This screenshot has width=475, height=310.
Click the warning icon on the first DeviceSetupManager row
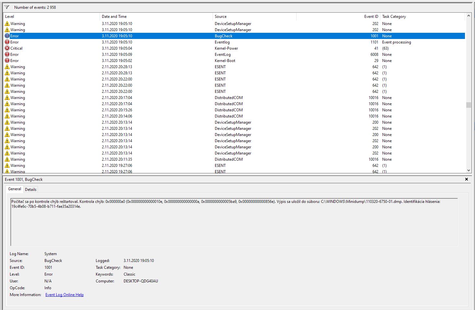pos(7,24)
